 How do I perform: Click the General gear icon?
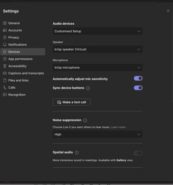click(5, 23)
